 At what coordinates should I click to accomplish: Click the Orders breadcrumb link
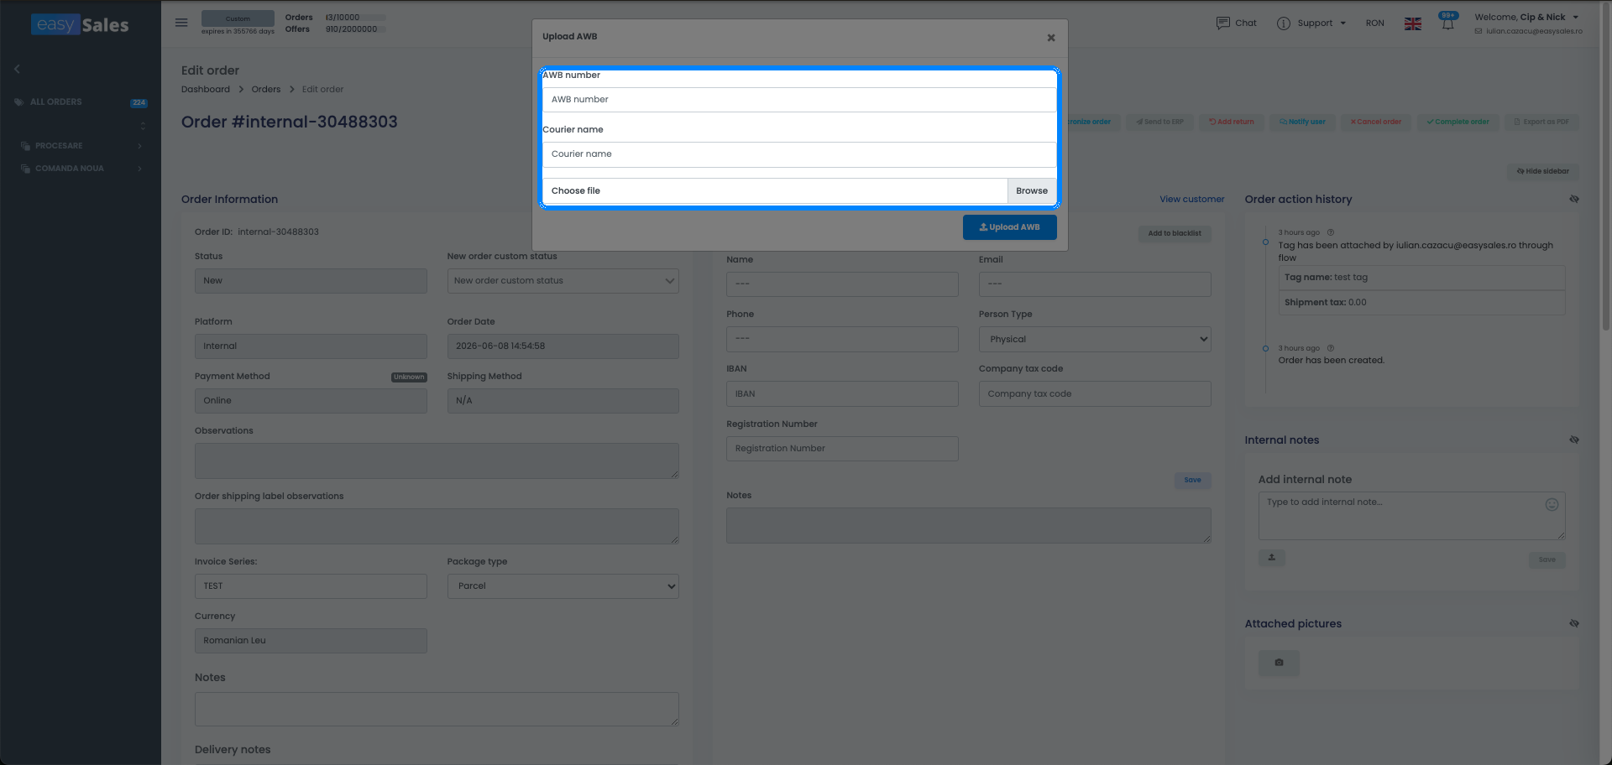tap(266, 90)
